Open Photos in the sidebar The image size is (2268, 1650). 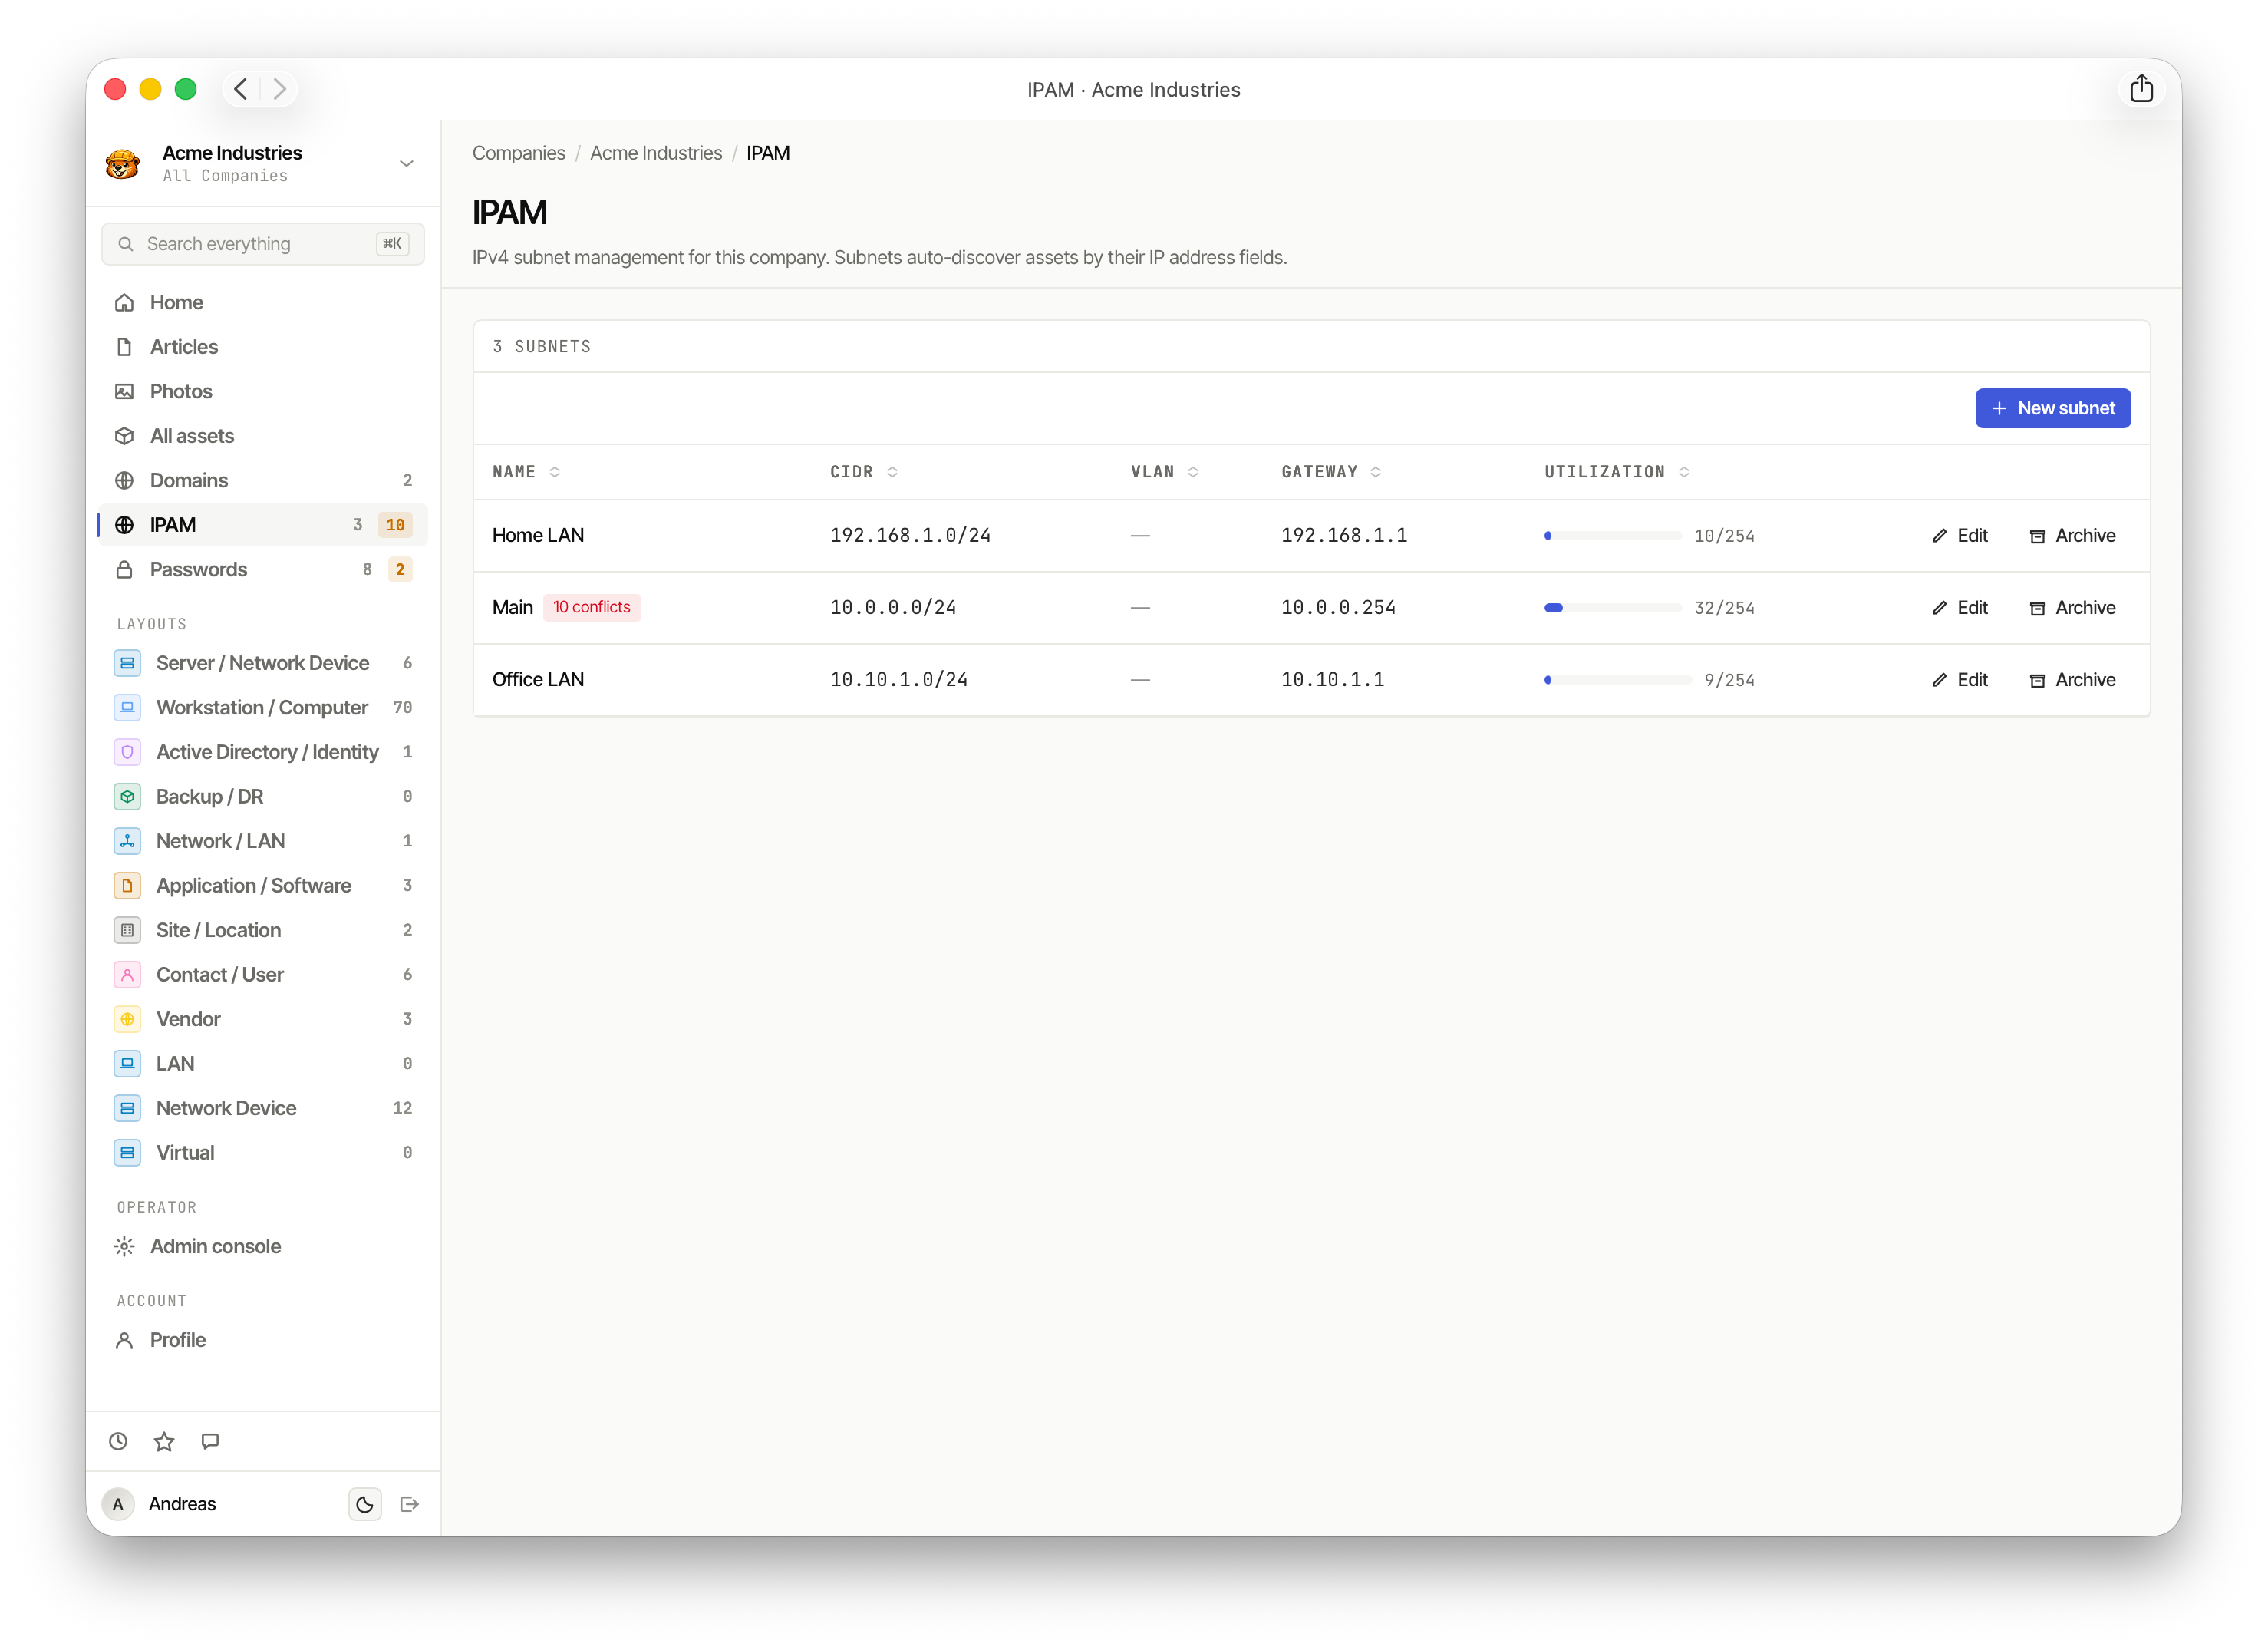262,391
